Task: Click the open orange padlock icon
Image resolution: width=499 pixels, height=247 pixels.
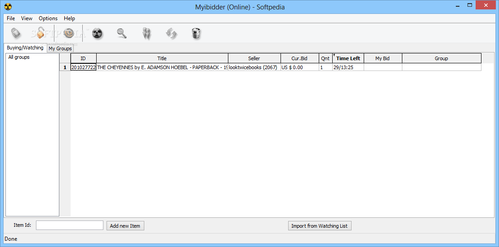Action: [x=40, y=33]
